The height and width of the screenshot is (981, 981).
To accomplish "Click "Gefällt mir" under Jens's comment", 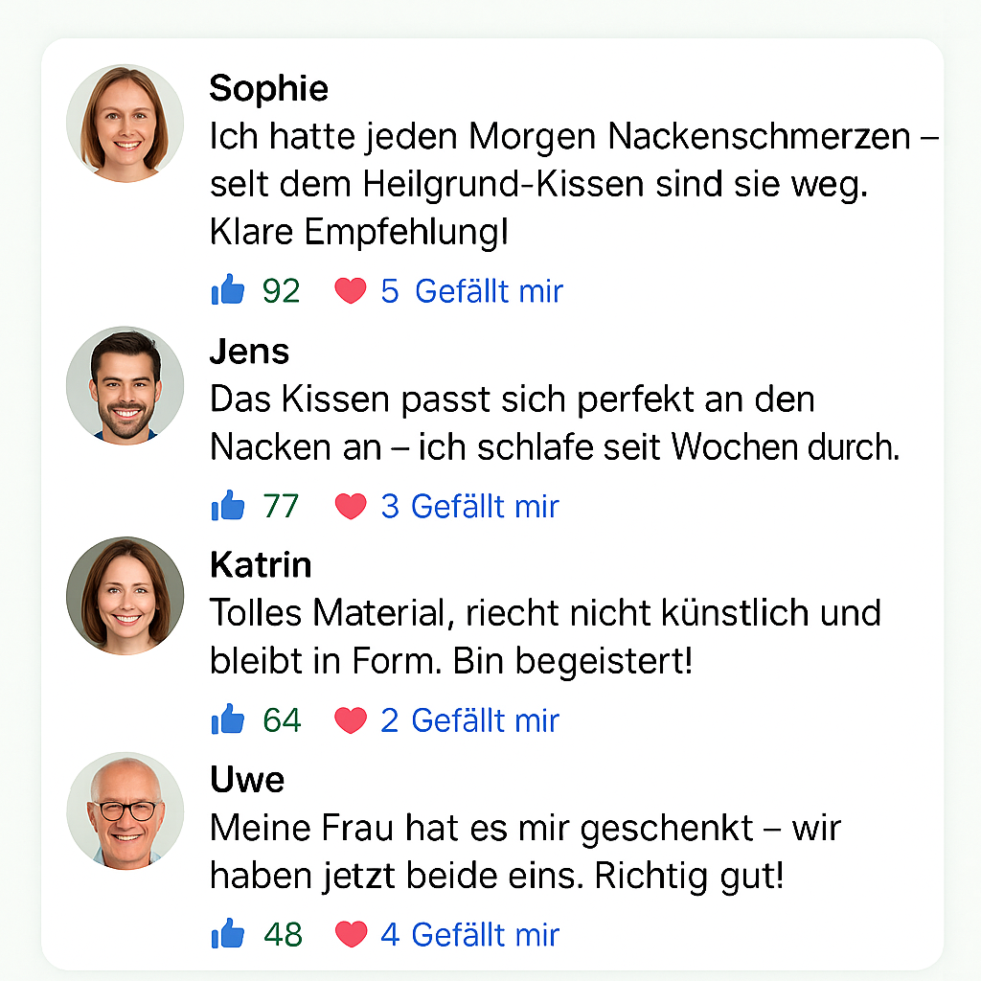I will tap(485, 506).
